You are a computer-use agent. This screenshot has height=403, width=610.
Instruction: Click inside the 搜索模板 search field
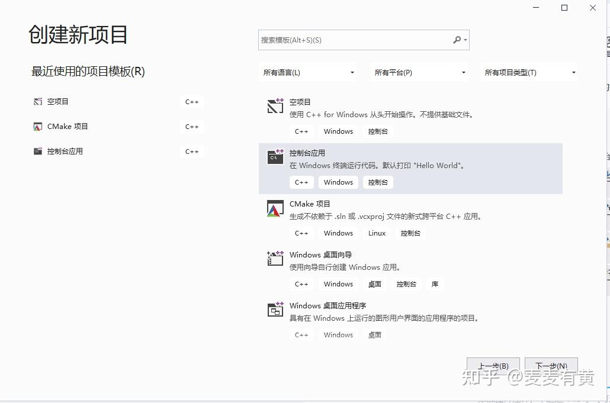pyautogui.click(x=355, y=39)
